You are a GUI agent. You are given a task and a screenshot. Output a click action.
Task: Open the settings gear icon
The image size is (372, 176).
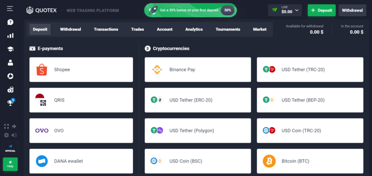click(x=7, y=135)
